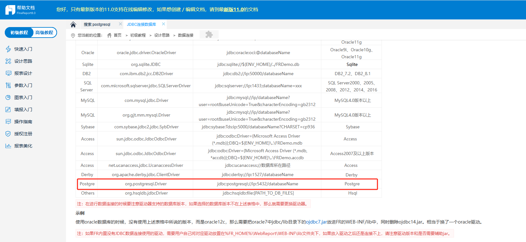This screenshot has width=526, height=242.
Task: Click the 图表入门 pie chart icon
Action: click(x=8, y=97)
